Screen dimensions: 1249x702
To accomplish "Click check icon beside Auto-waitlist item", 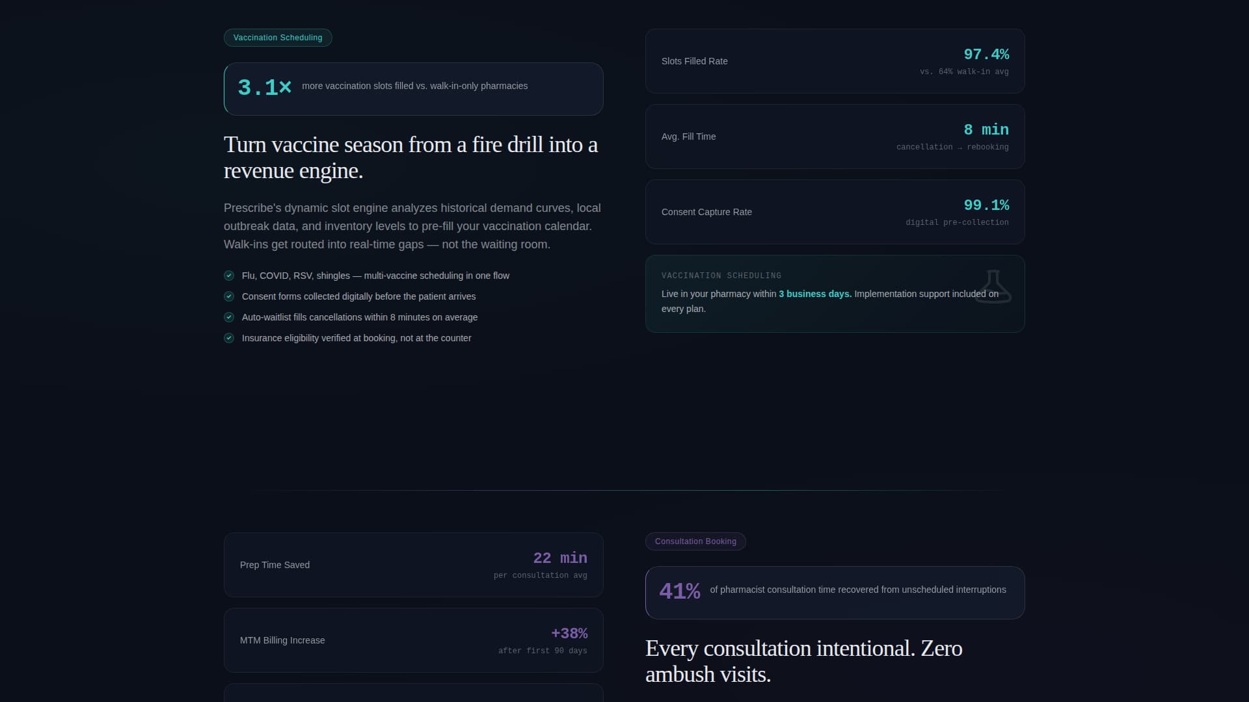I will (229, 317).
